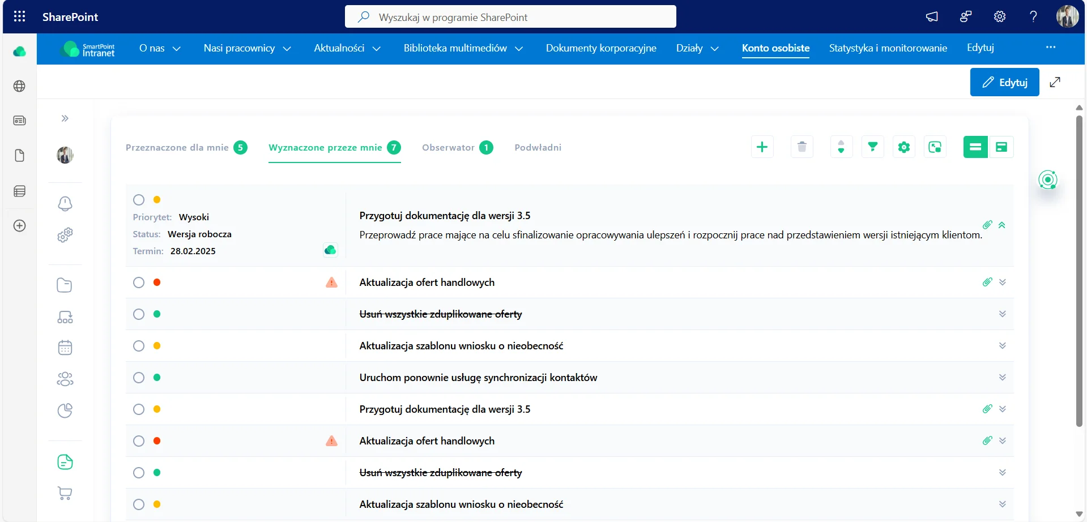Add a new task with plus button
The height and width of the screenshot is (522, 1087).
(x=762, y=147)
